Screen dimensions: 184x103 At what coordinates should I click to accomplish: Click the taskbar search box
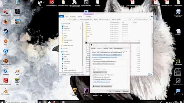coord(21,102)
